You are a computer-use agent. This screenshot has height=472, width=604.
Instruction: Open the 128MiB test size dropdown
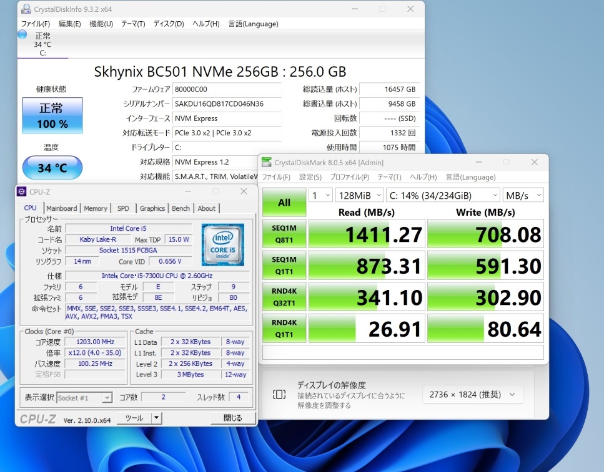(359, 195)
